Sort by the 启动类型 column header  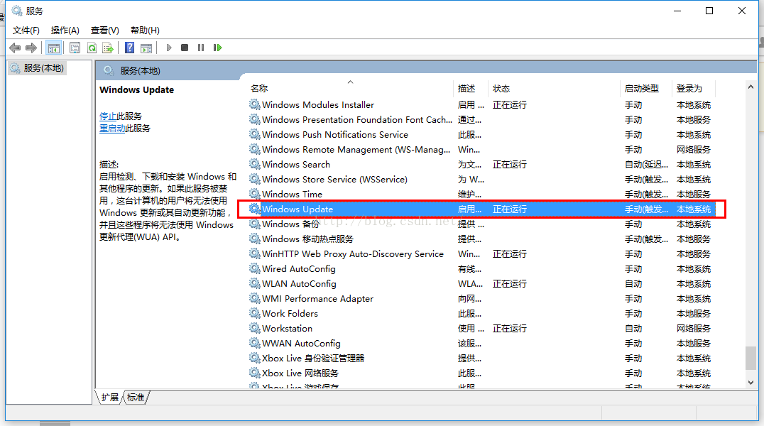[646, 88]
